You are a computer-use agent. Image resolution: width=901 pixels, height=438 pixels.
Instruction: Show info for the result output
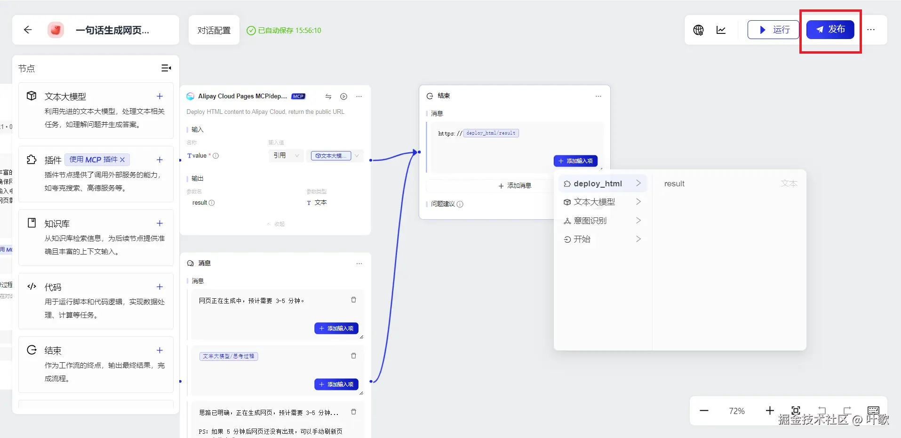212,203
